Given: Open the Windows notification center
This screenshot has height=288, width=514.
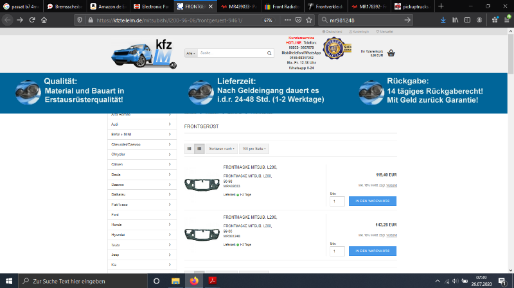Looking at the screenshot, I should [502, 281].
